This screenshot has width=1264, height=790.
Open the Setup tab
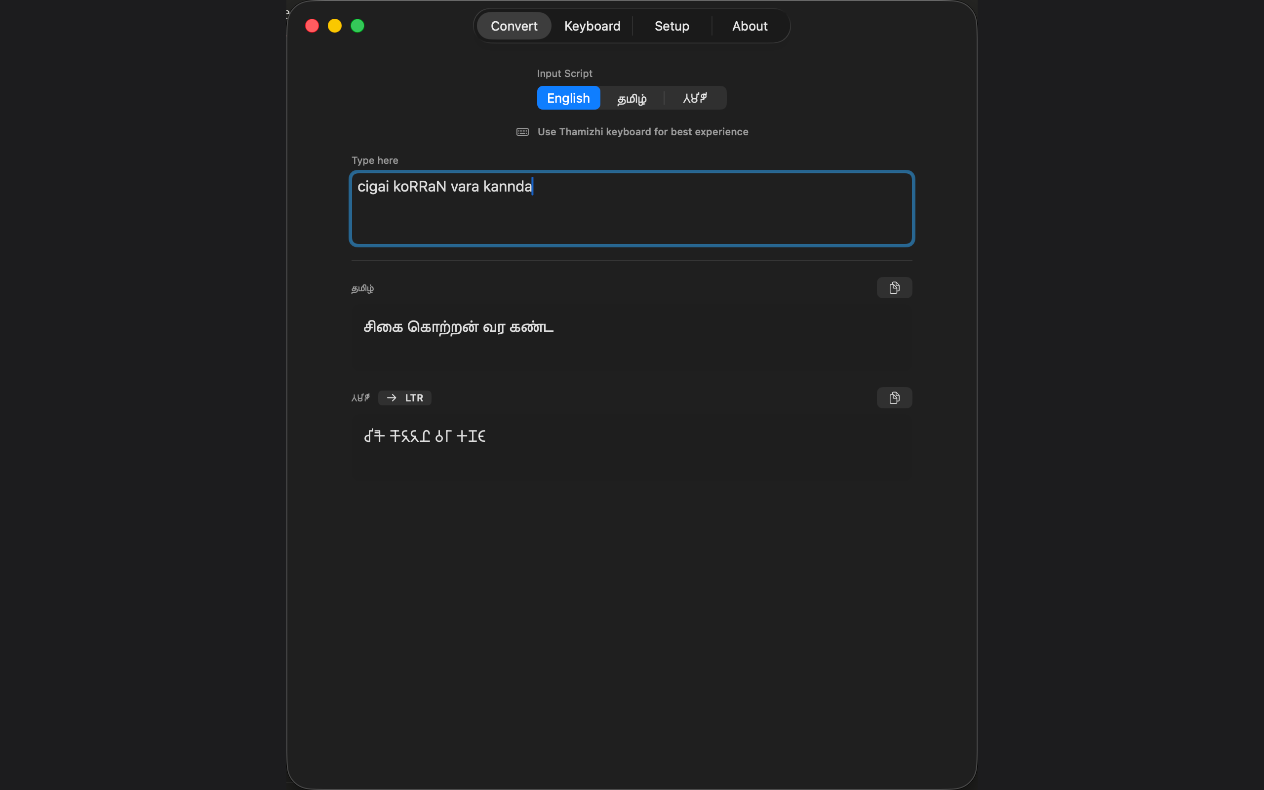(671, 26)
